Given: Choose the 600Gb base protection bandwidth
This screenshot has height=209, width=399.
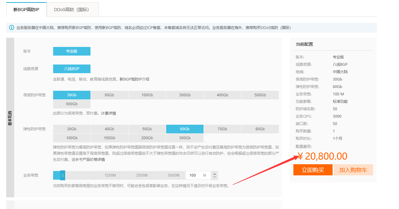Looking at the screenshot, I should (x=72, y=104).
